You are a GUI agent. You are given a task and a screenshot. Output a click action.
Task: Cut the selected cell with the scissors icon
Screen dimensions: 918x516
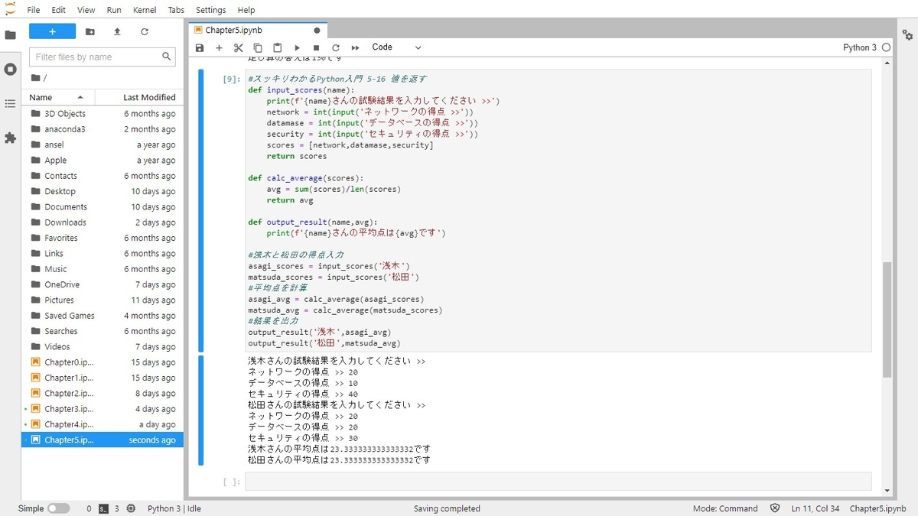tap(238, 47)
